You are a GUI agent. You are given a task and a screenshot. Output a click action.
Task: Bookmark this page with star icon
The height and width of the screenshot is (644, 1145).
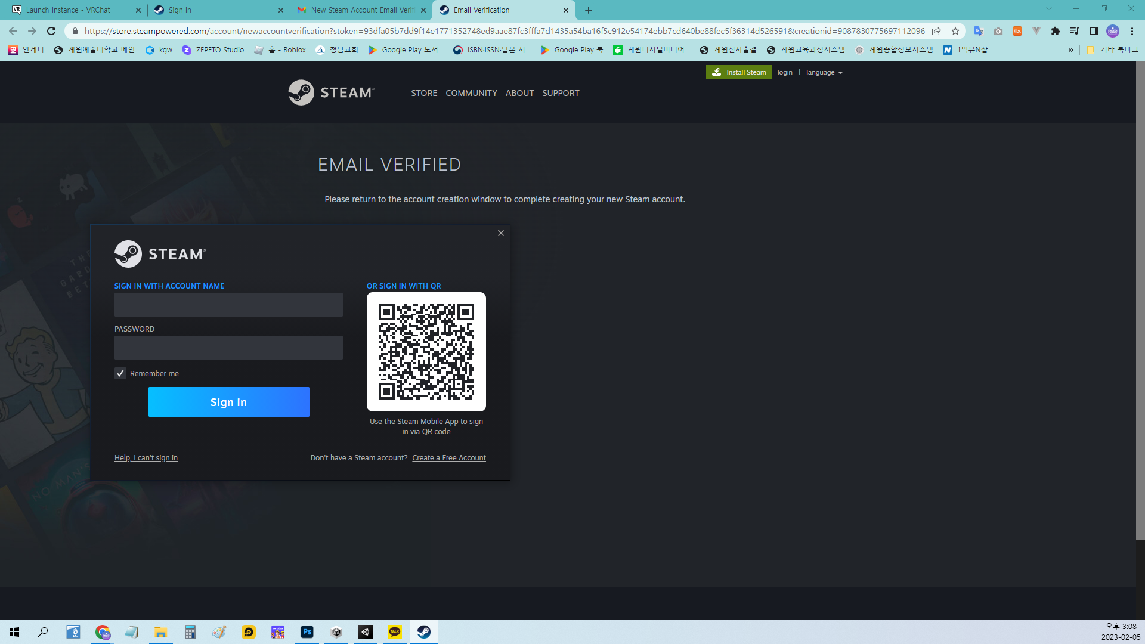click(955, 31)
